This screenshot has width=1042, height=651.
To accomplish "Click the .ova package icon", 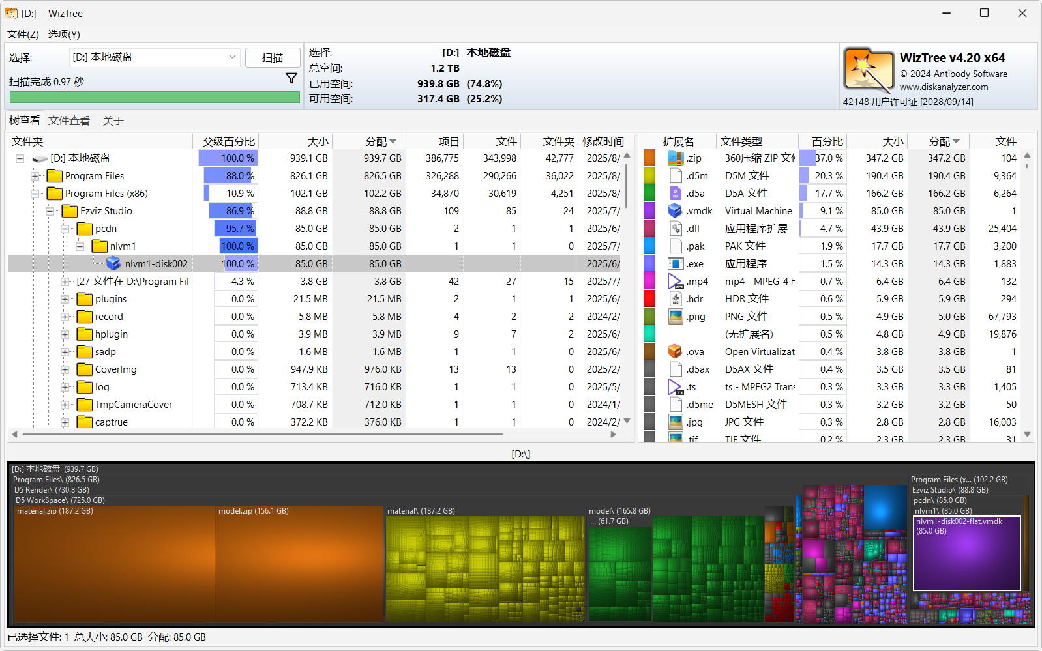I will (x=676, y=351).
